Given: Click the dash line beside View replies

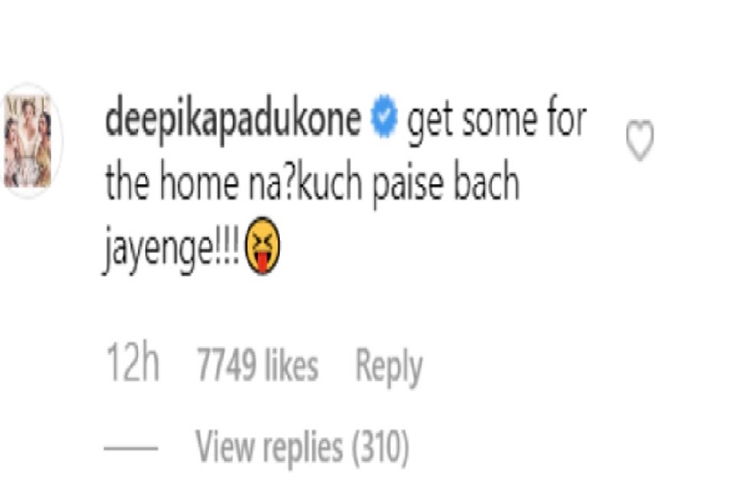Looking at the screenshot, I should pos(131,448).
